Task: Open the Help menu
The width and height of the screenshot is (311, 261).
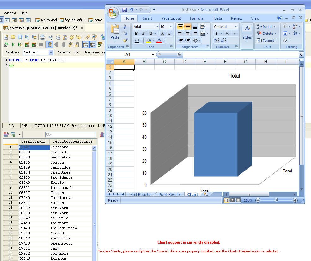Action: point(24,13)
